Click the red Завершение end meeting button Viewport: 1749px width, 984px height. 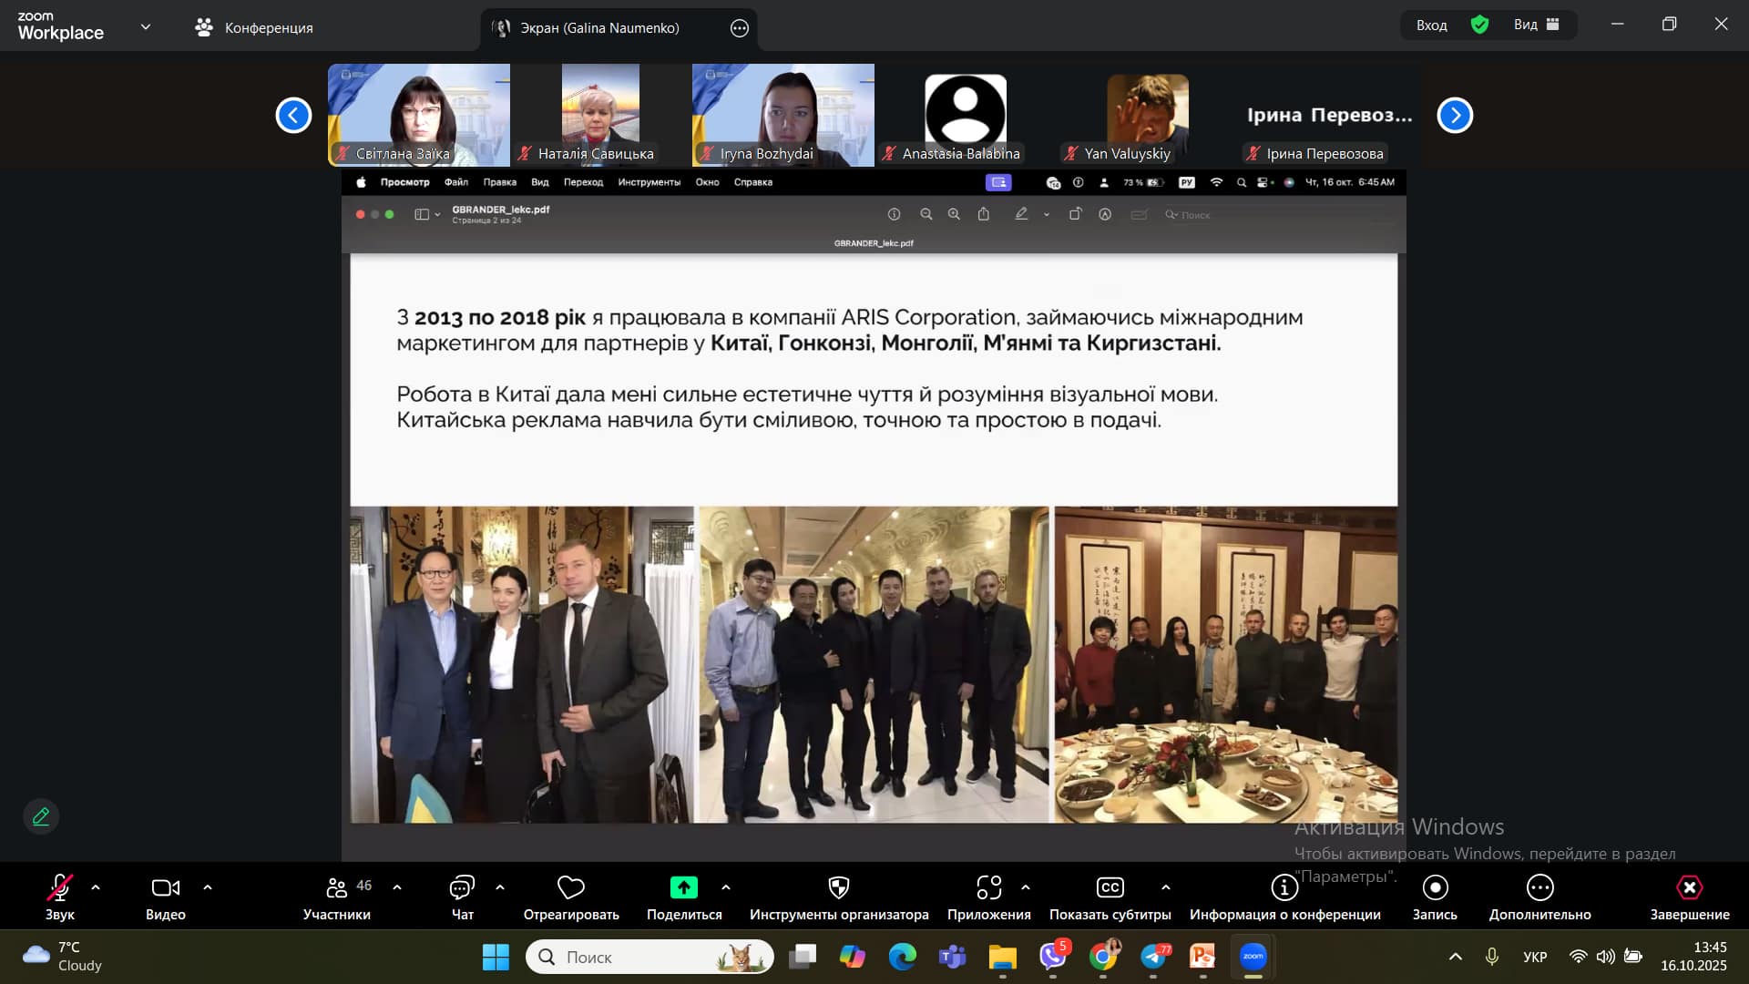pyautogui.click(x=1689, y=888)
